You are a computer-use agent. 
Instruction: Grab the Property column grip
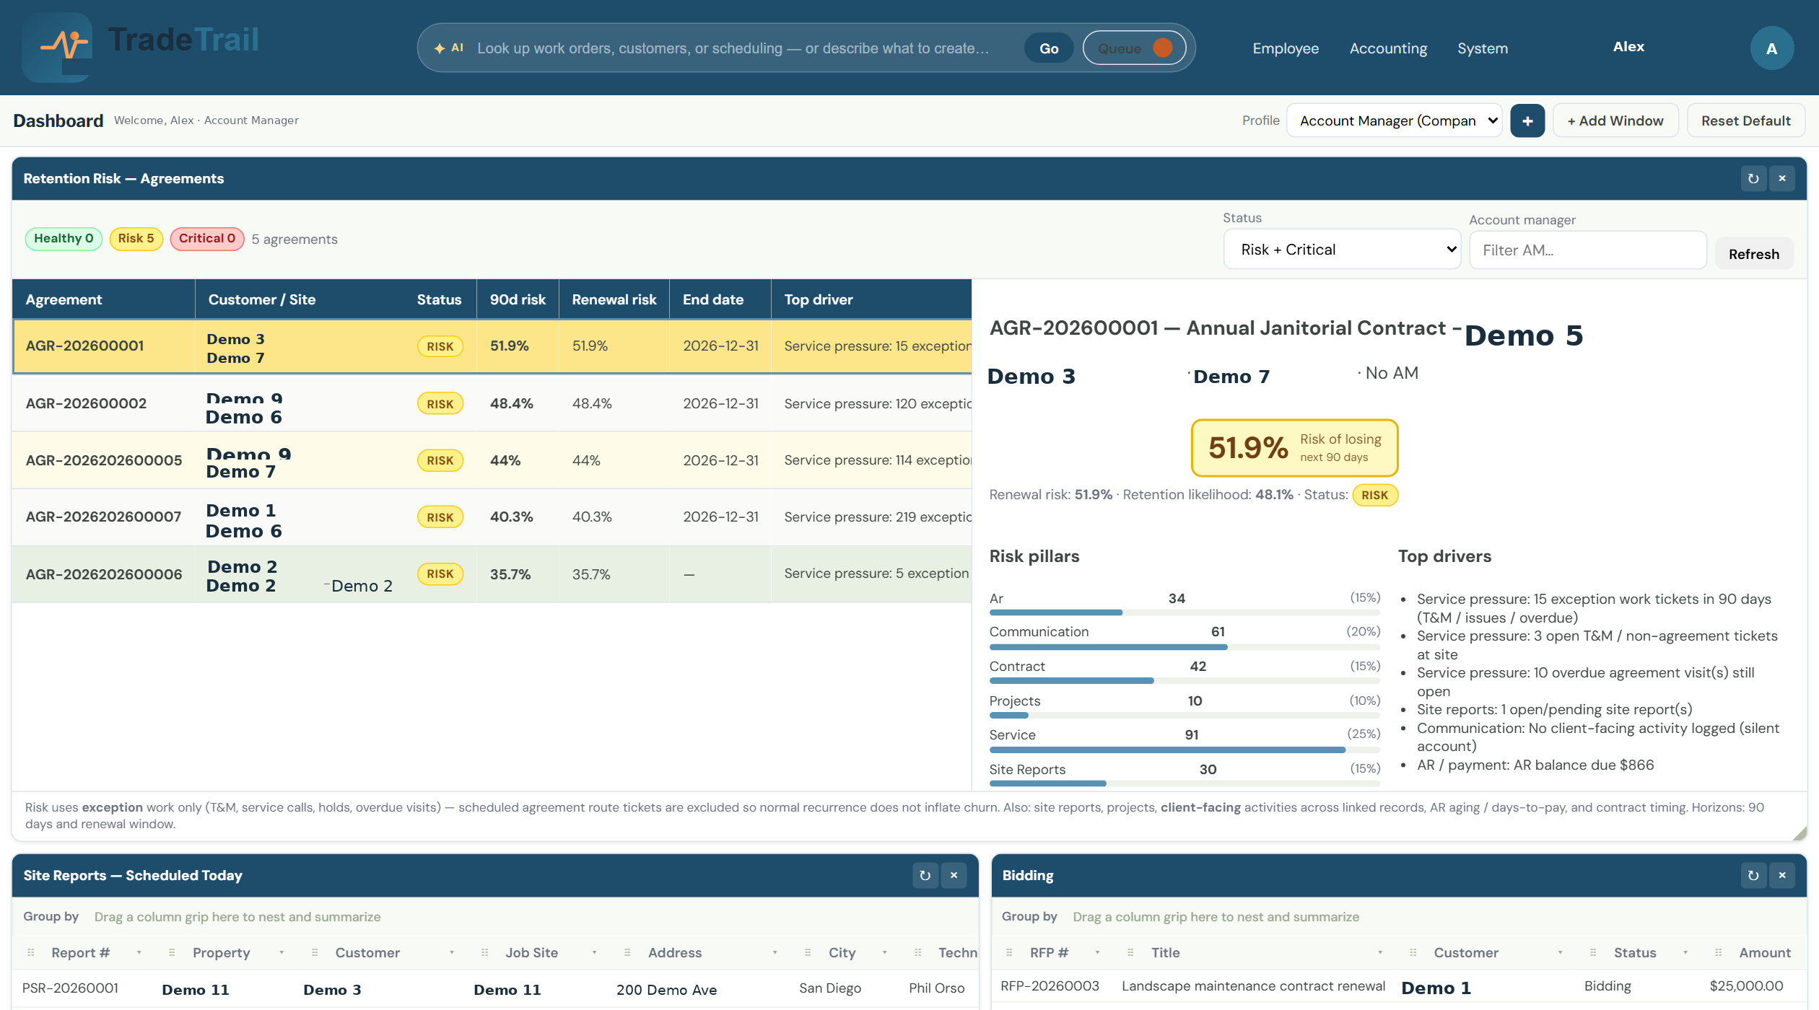click(172, 953)
